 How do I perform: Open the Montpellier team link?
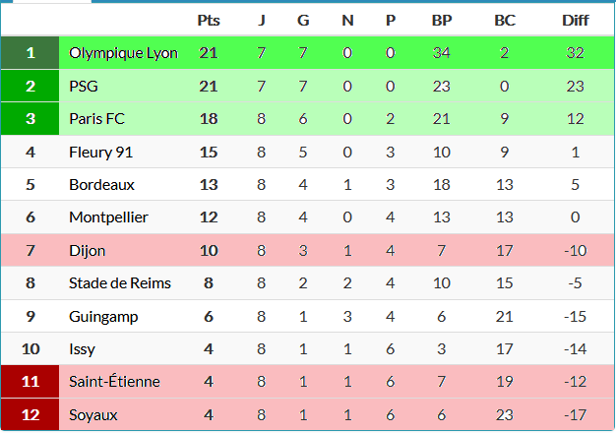coord(108,217)
